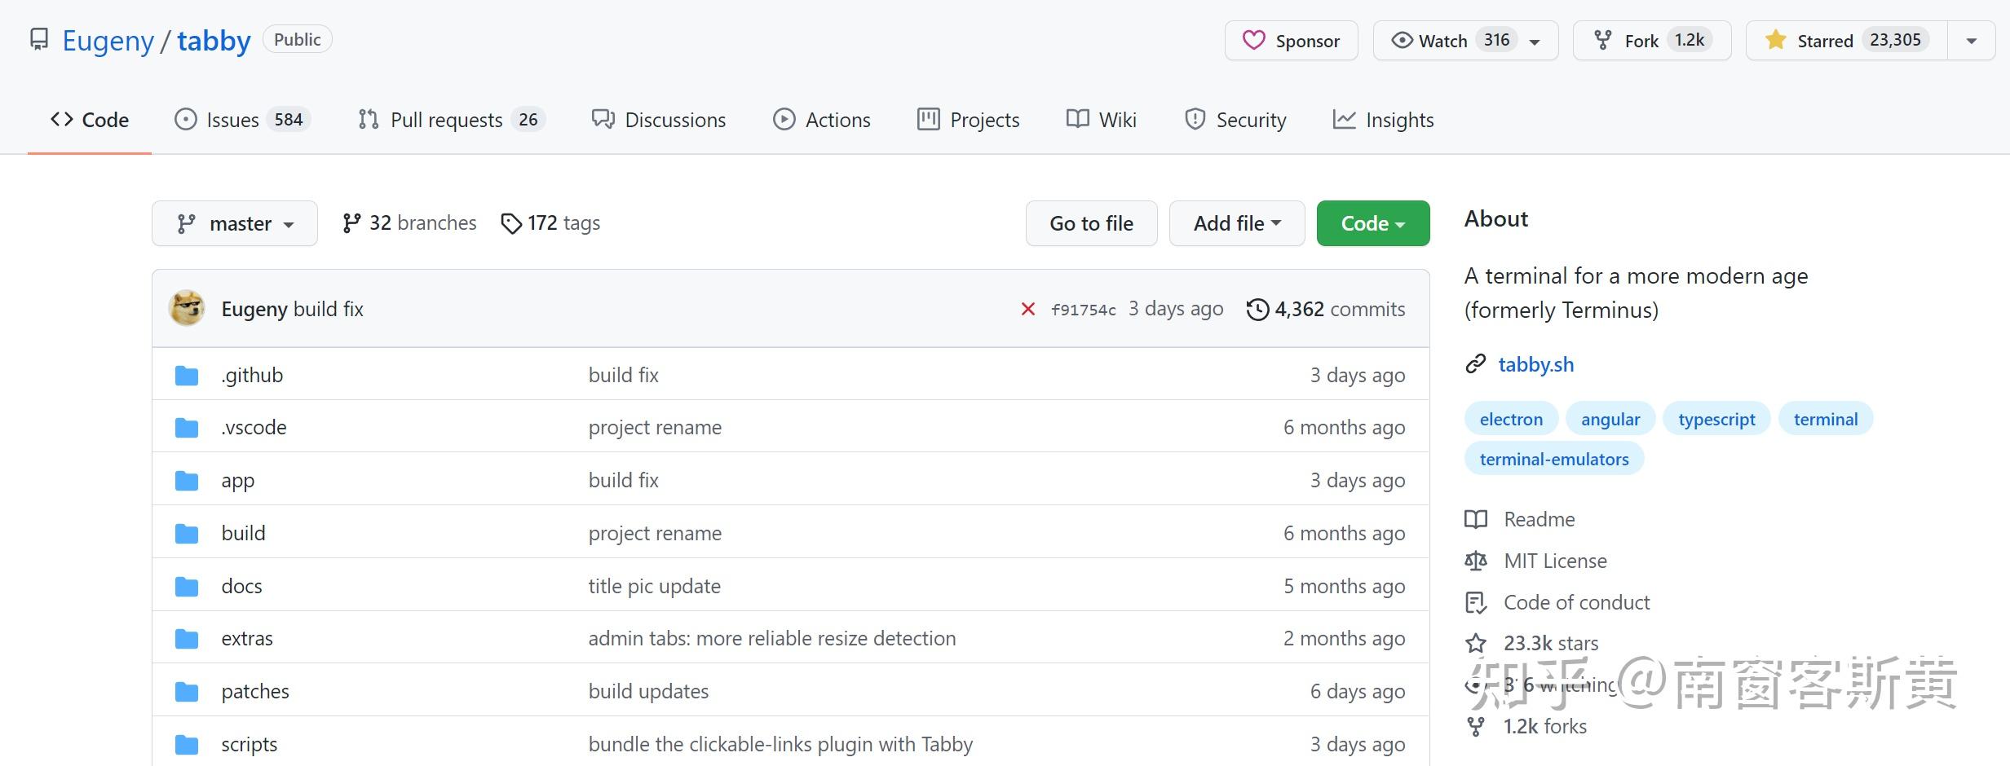Expand the green Code dropdown
The width and height of the screenshot is (2010, 766).
[x=1373, y=223]
